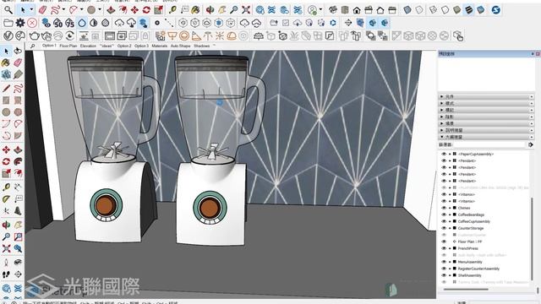Open the Elevation scene tab
Screen dimensions: 541x304
88,46
